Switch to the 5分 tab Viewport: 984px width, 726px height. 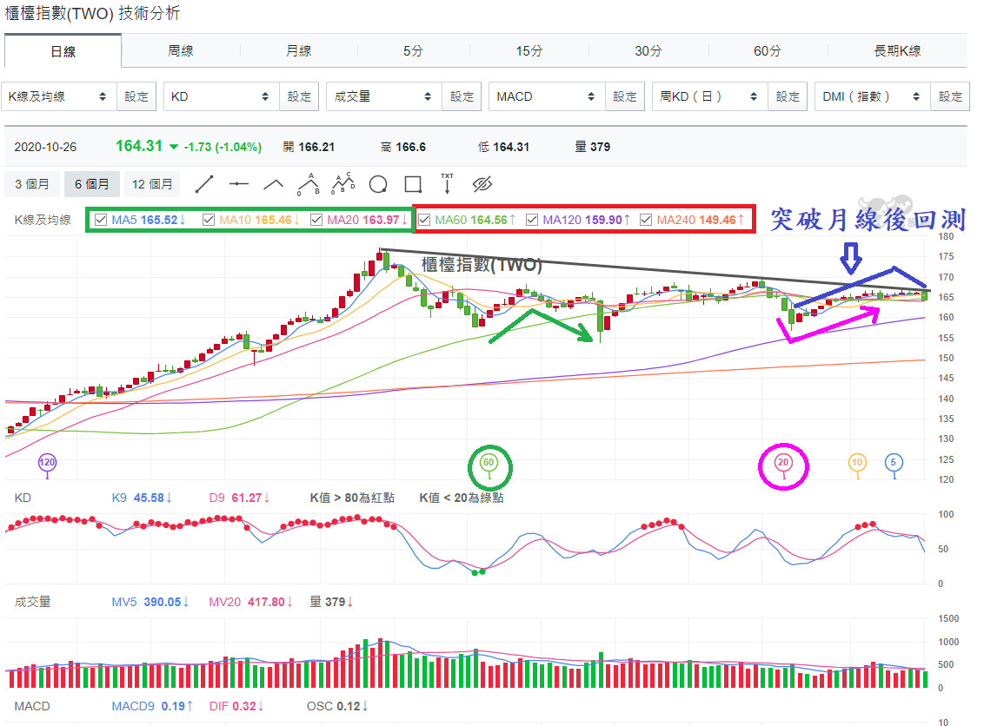click(413, 50)
